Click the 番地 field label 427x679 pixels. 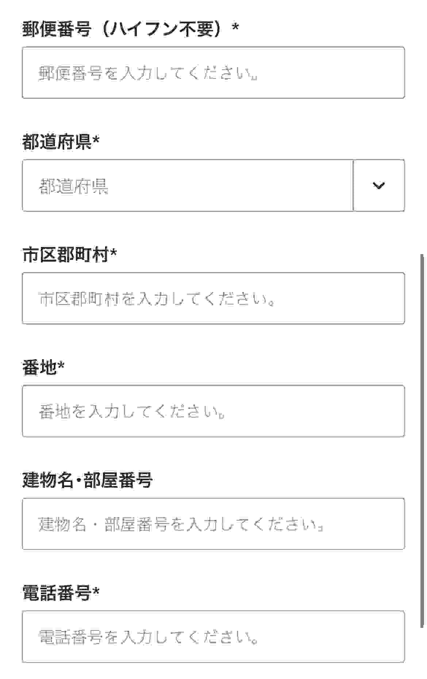(39, 368)
